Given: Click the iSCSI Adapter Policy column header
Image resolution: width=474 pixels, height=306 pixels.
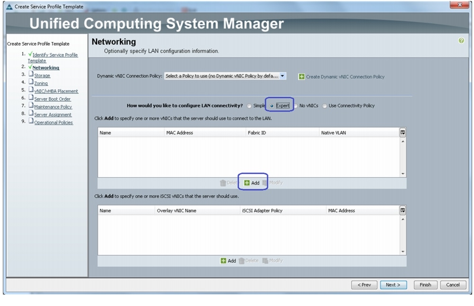Looking at the screenshot, I should (x=283, y=211).
